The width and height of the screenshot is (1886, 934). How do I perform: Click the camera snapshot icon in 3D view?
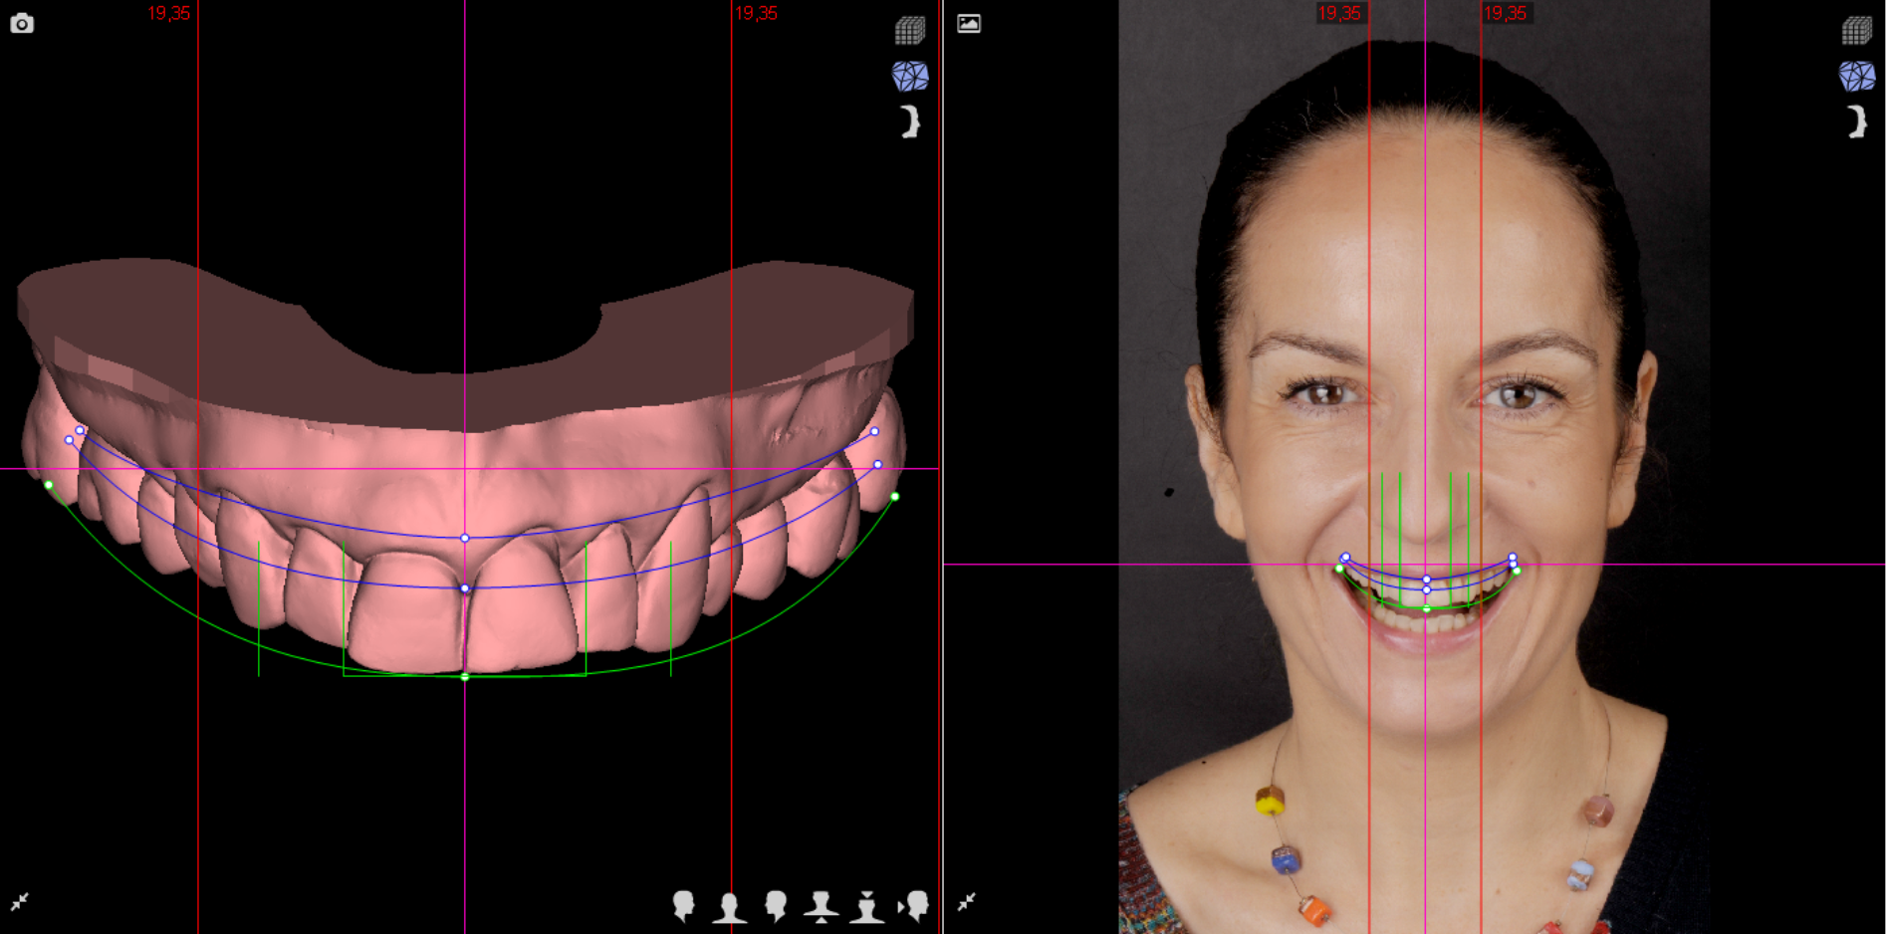pyautogui.click(x=22, y=23)
